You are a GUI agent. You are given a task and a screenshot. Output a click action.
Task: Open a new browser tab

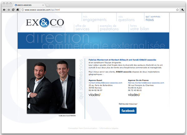(x=48, y=5)
